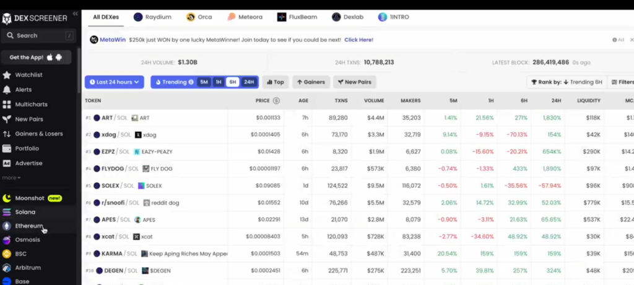Switch trending timeframe to 24H

point(248,82)
